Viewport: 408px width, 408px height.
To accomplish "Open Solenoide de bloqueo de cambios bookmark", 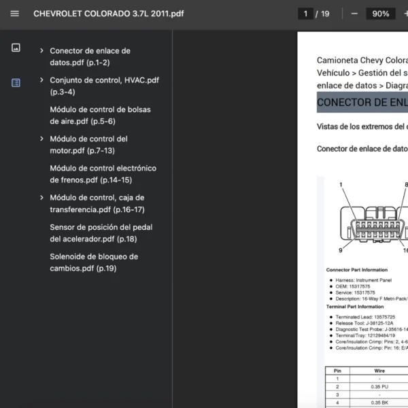I will point(94,262).
